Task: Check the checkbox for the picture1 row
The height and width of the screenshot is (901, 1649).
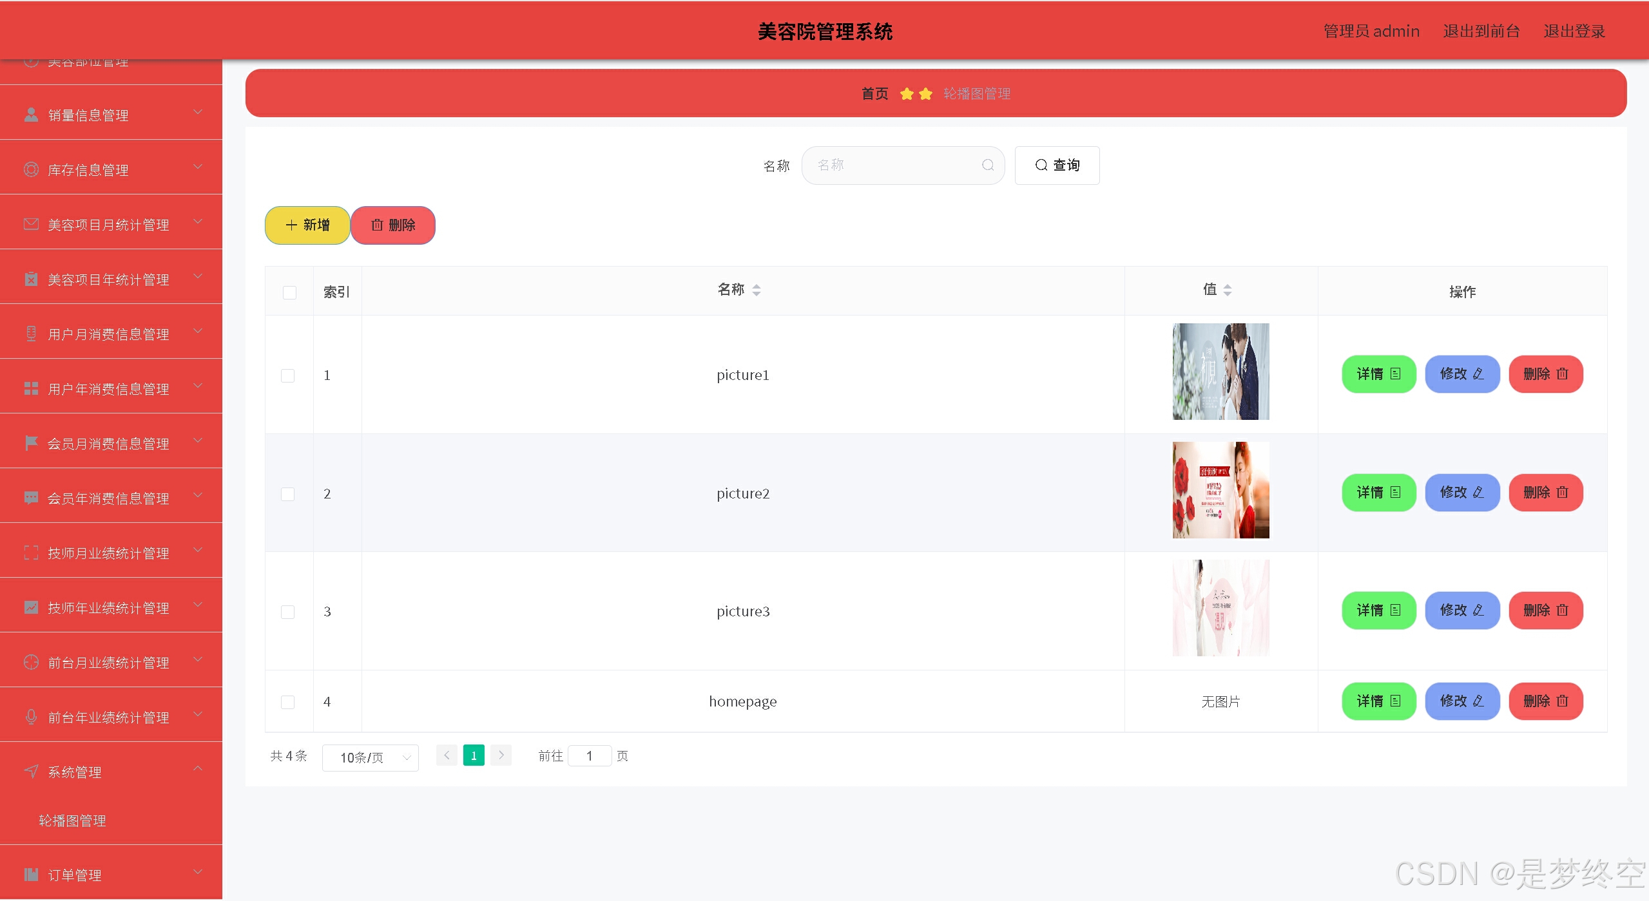Action: click(x=288, y=375)
